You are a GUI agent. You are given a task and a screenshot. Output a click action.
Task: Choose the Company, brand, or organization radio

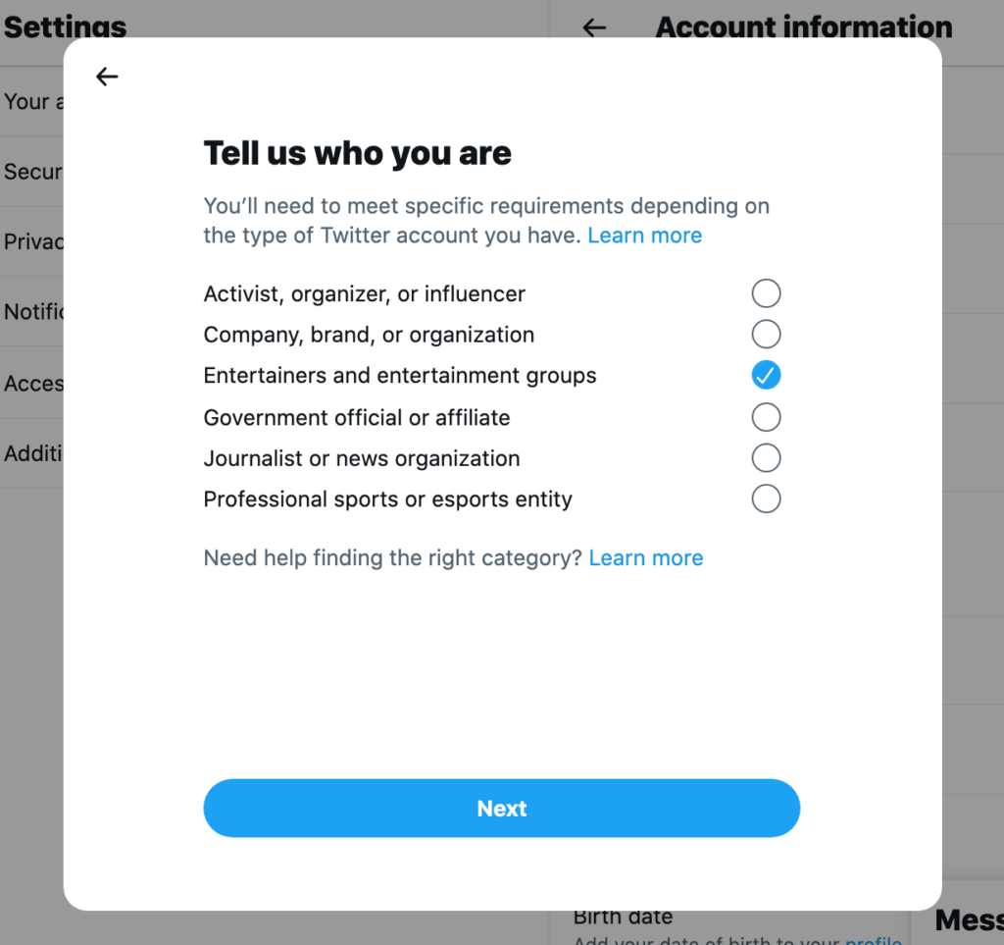click(766, 335)
